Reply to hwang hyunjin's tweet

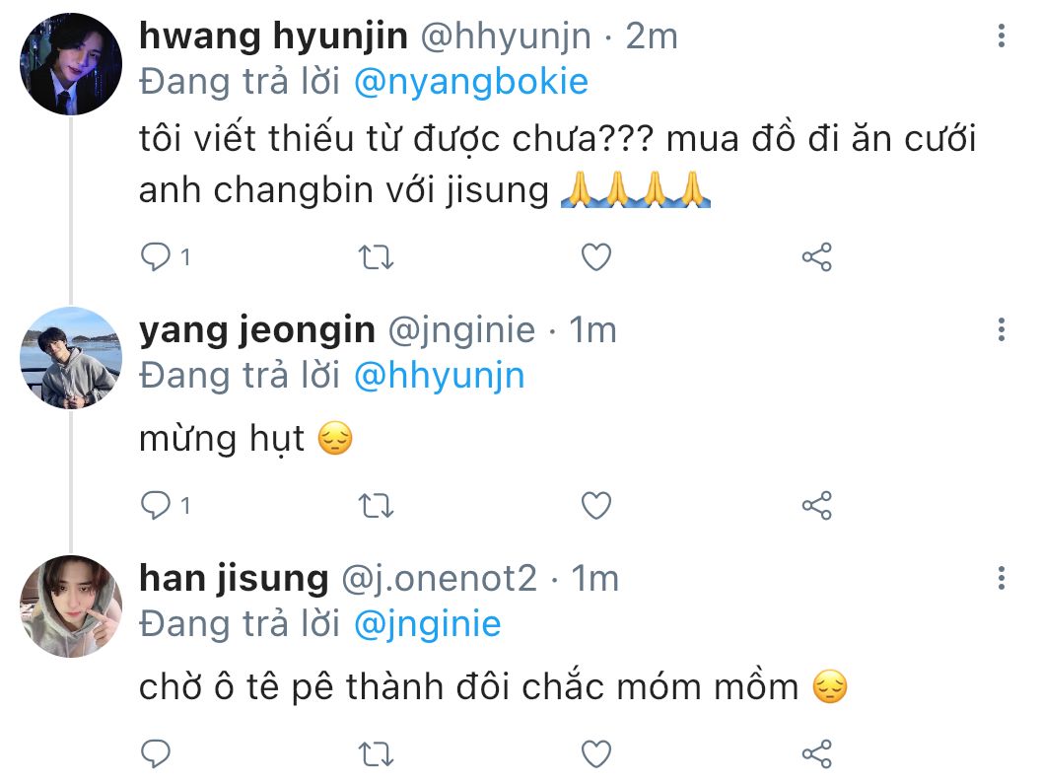[x=156, y=256]
